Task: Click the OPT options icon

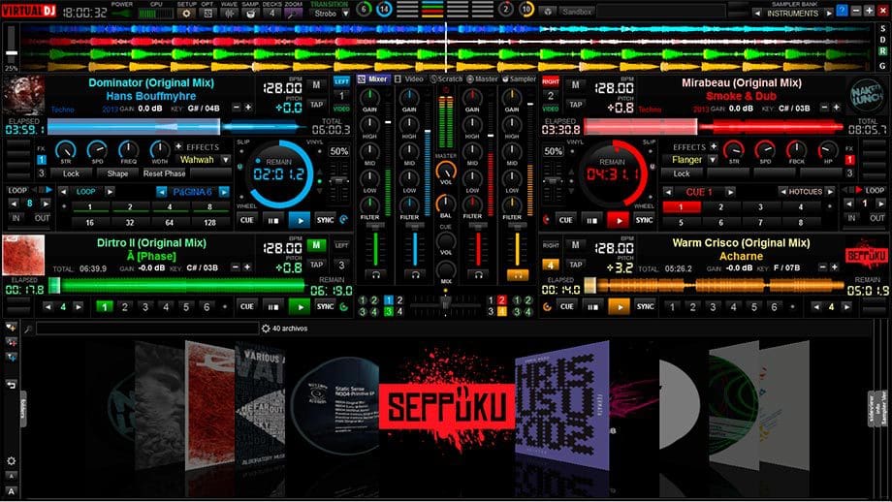Action: [207, 13]
